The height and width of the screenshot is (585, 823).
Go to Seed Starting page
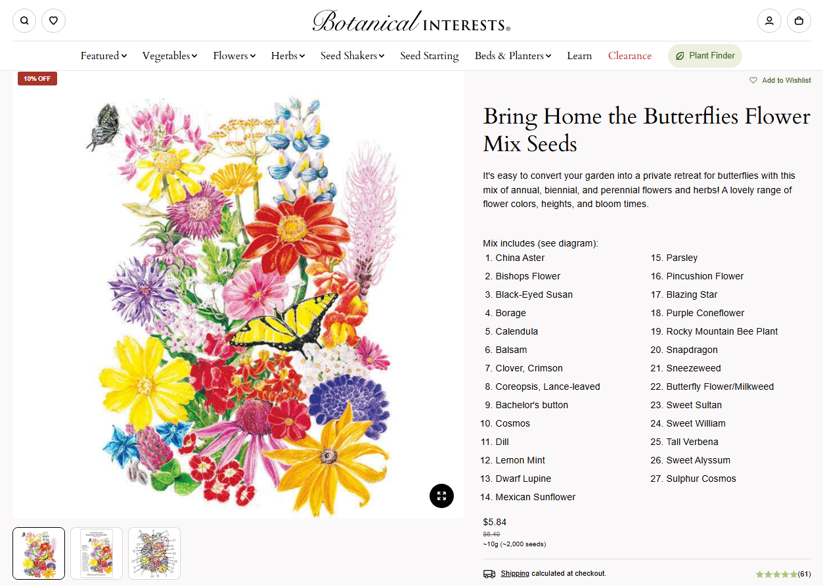tap(430, 56)
